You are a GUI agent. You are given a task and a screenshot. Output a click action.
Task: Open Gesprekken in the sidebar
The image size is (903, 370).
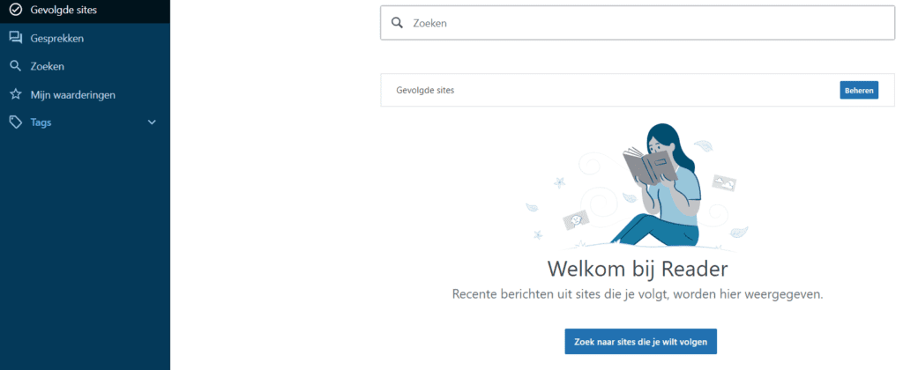pyautogui.click(x=85, y=38)
